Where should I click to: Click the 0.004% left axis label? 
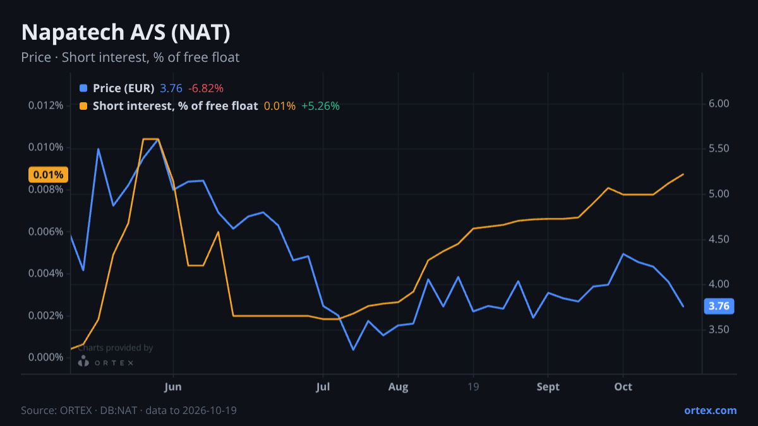pyautogui.click(x=45, y=273)
